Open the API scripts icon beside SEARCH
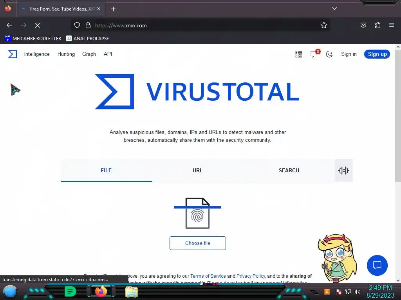This screenshot has height=300, width=401. (x=343, y=170)
